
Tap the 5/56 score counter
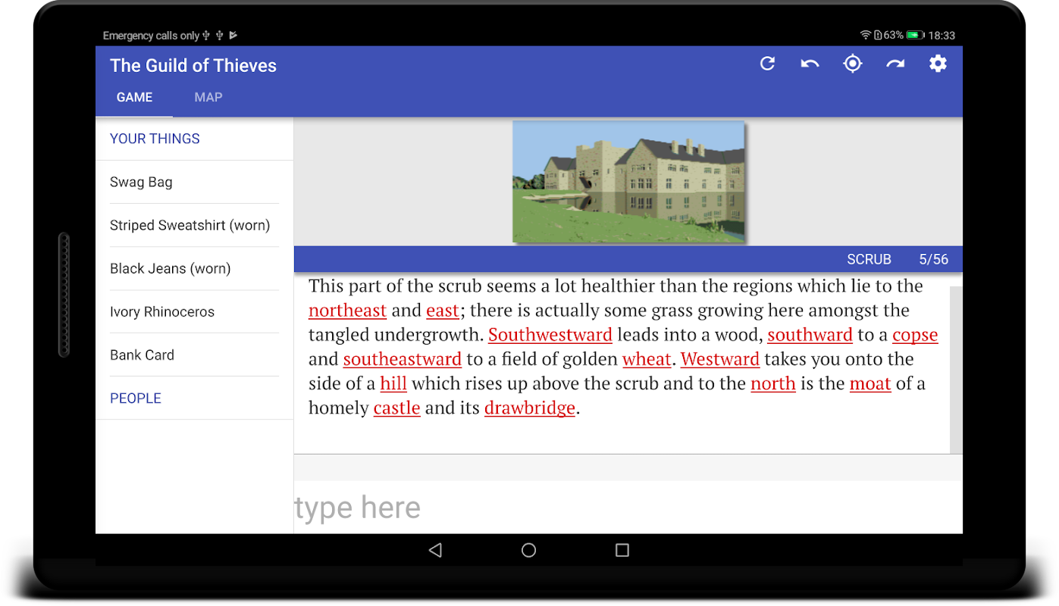coord(934,259)
